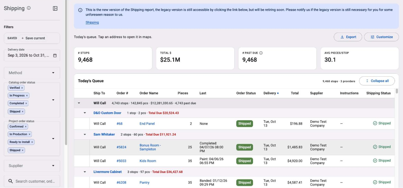The image size is (403, 188).
Task: Open order #68 link
Action: click(x=119, y=124)
